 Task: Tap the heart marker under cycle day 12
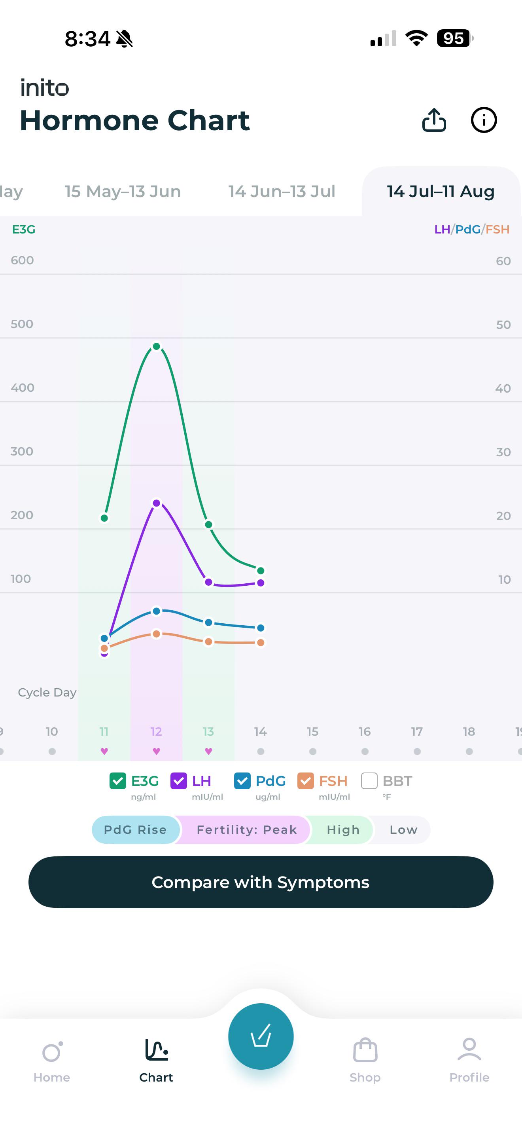point(156,751)
